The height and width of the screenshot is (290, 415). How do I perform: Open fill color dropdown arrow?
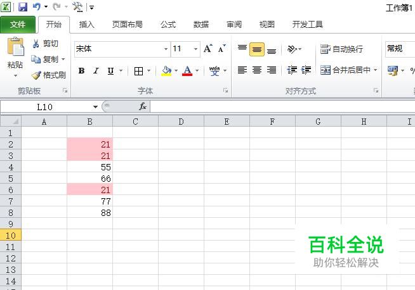[176, 71]
